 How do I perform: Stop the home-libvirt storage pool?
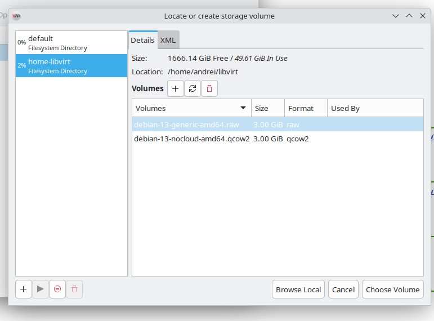[x=57, y=289]
